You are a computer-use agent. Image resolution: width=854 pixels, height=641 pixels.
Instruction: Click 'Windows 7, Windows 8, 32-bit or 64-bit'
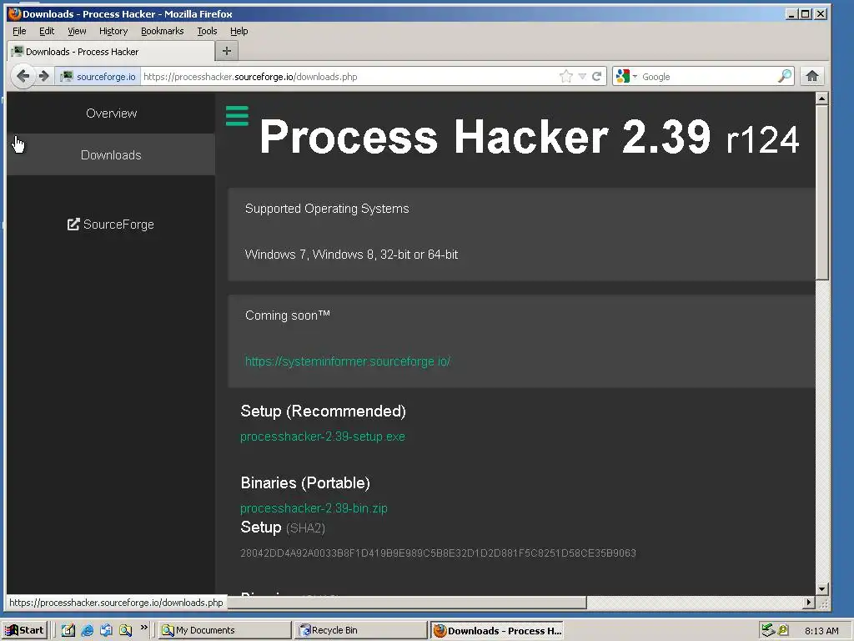pyautogui.click(x=351, y=255)
